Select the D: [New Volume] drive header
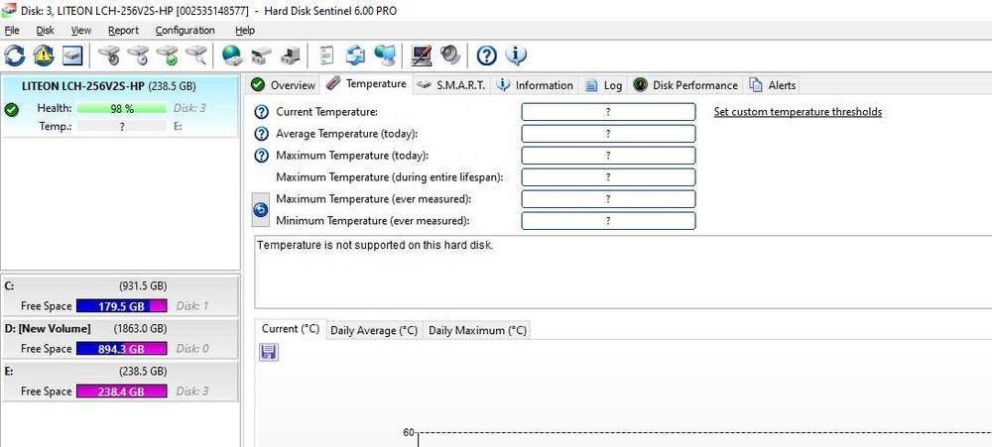This screenshot has height=447, width=992. (120, 329)
